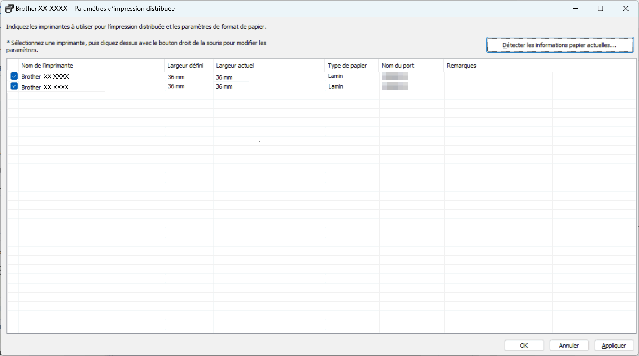639x356 pixels.
Task: Select the second Brother XX-XXXX printer row name
Action: click(x=45, y=87)
